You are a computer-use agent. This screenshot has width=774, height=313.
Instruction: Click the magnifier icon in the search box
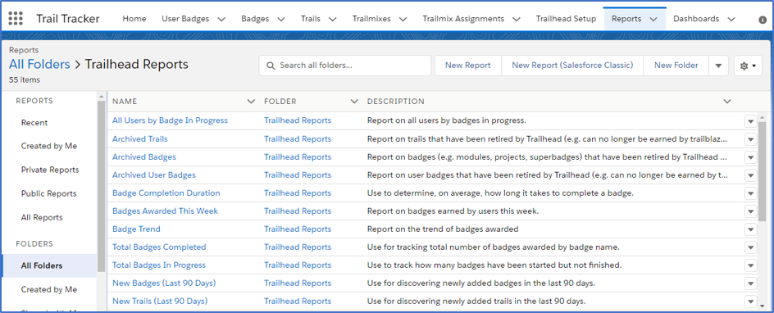[270, 66]
